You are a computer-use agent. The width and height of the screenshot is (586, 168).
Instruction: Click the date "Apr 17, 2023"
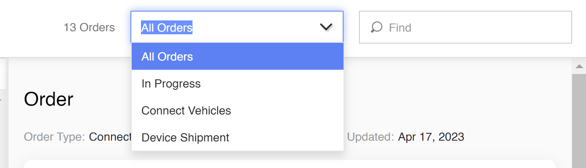click(x=431, y=137)
